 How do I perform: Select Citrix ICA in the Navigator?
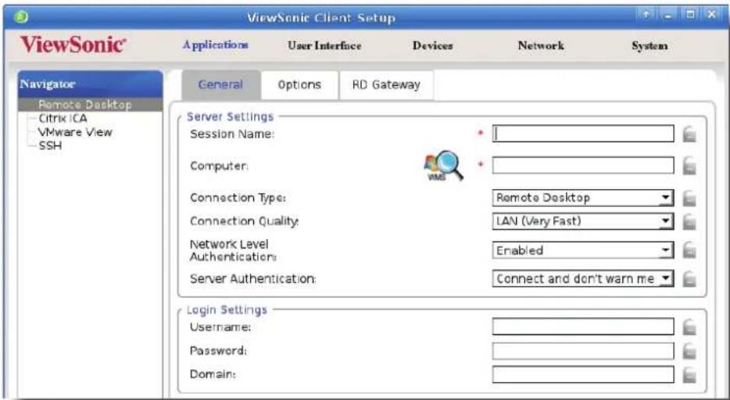[63, 118]
